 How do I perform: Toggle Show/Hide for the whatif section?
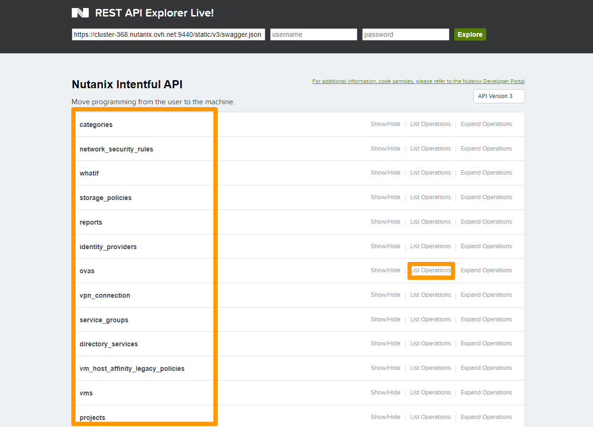click(x=385, y=173)
